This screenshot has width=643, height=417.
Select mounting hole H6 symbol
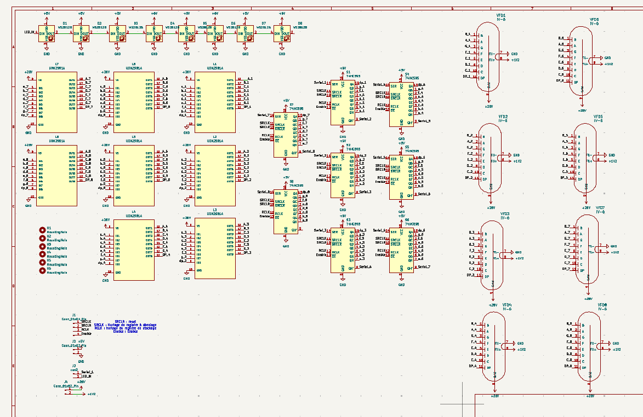tap(42, 270)
